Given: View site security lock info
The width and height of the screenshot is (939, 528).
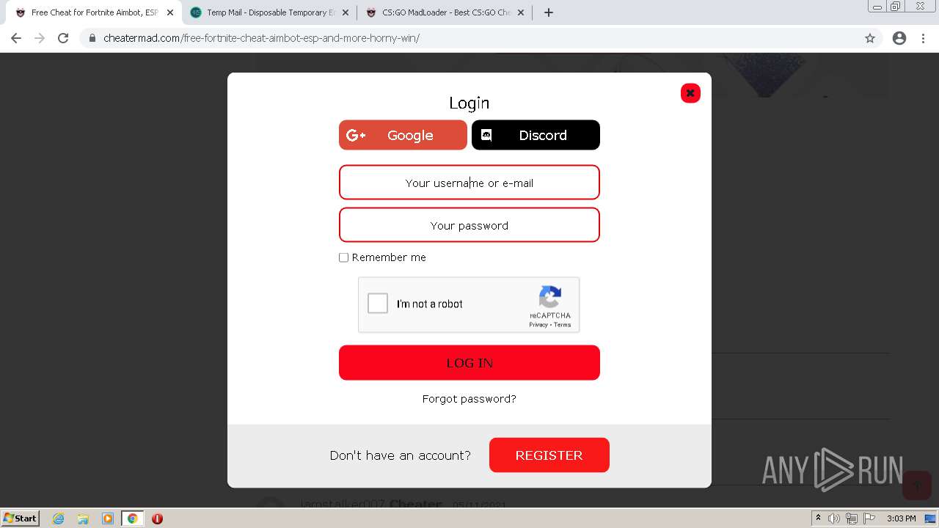Looking at the screenshot, I should (x=92, y=38).
